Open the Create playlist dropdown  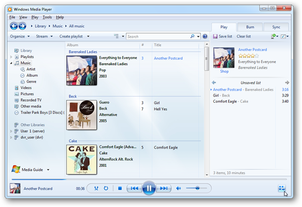(x=74, y=36)
